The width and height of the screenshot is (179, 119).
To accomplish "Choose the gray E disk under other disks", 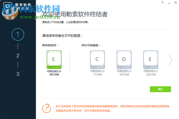I will (x=151, y=59).
